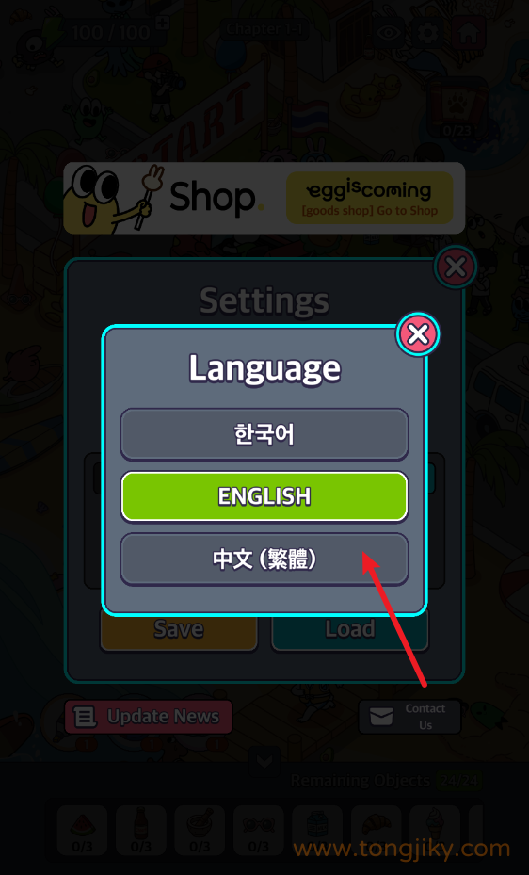This screenshot has height=875, width=529.
Task: Select ENGLISH language option
Action: coord(264,496)
